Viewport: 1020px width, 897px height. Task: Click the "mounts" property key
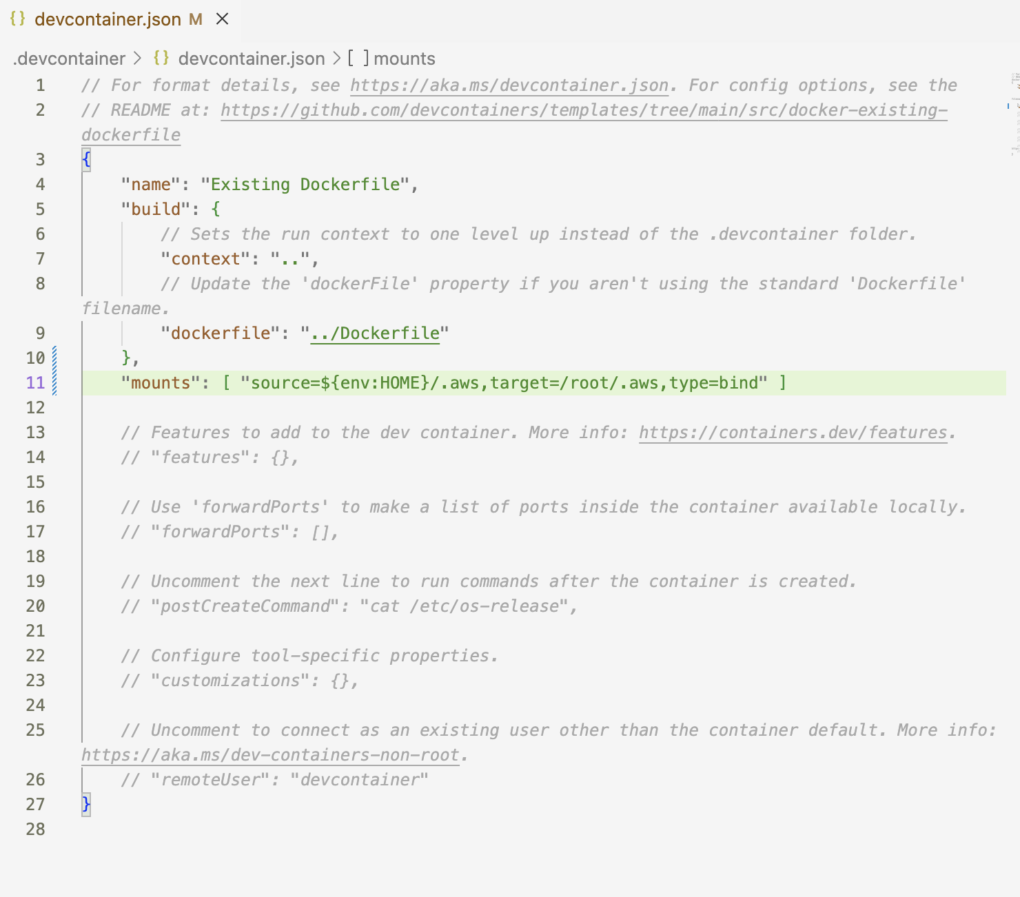pos(161,383)
